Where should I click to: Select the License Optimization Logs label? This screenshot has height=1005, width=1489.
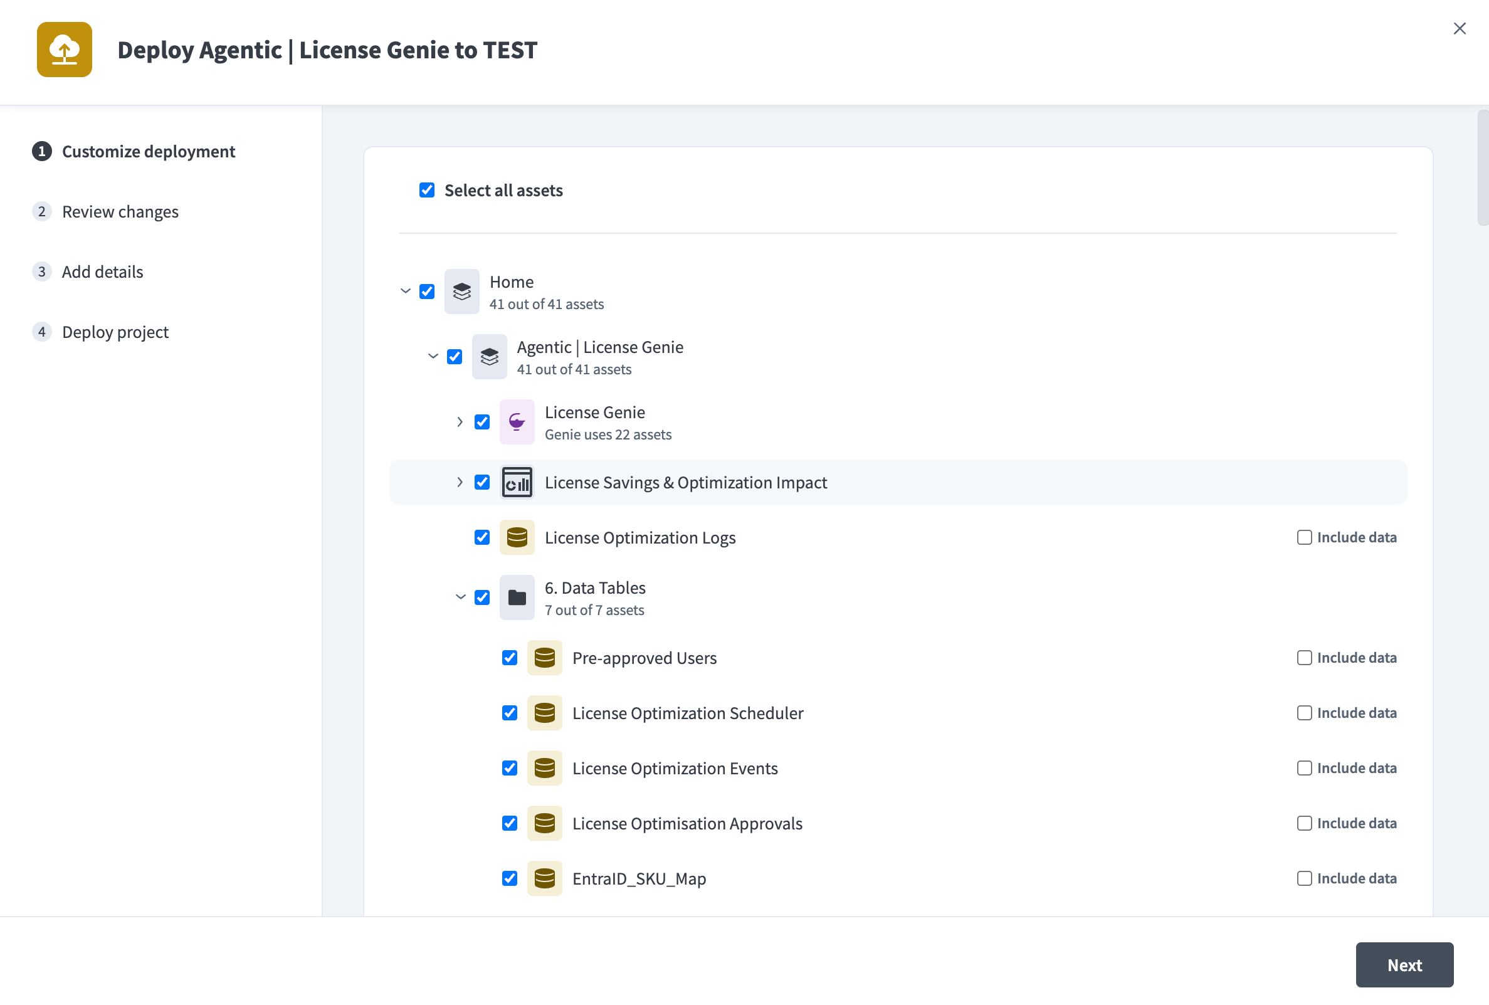point(640,537)
